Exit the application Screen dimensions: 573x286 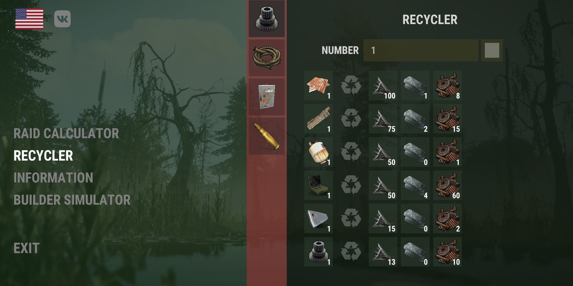click(27, 248)
